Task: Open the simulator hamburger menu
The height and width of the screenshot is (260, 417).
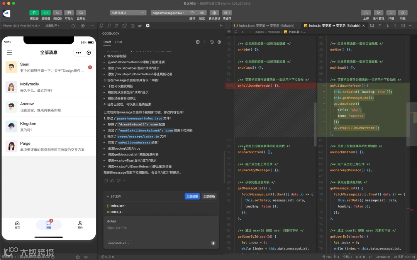Action: pyautogui.click(x=9, y=52)
